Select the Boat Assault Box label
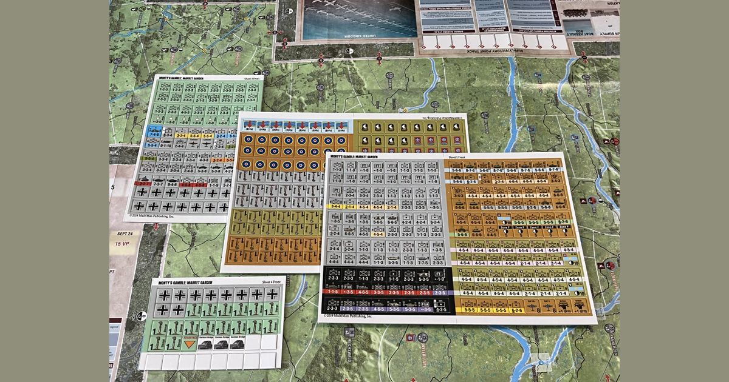This screenshot has height=382, width=729. pyautogui.click(x=575, y=32)
